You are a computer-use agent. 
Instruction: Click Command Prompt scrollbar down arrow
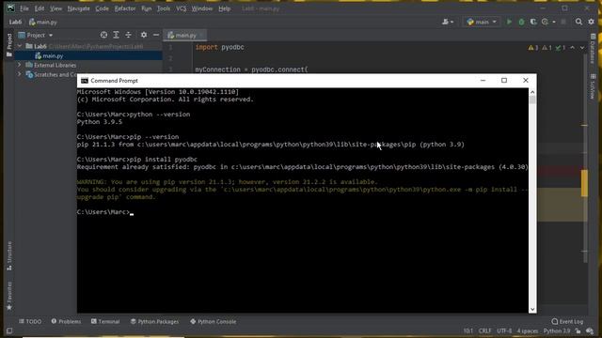[532, 309]
